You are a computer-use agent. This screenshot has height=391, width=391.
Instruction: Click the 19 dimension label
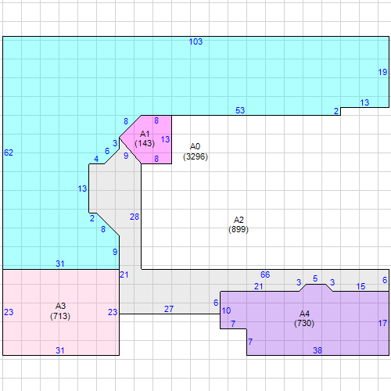point(382,72)
